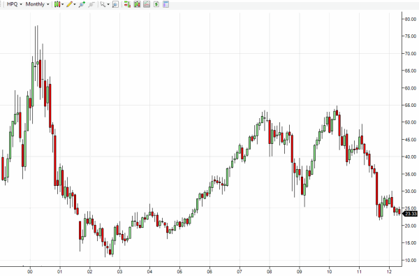Select the pencil drawing tool
This screenshot has width=419, height=276.
coord(69,4)
